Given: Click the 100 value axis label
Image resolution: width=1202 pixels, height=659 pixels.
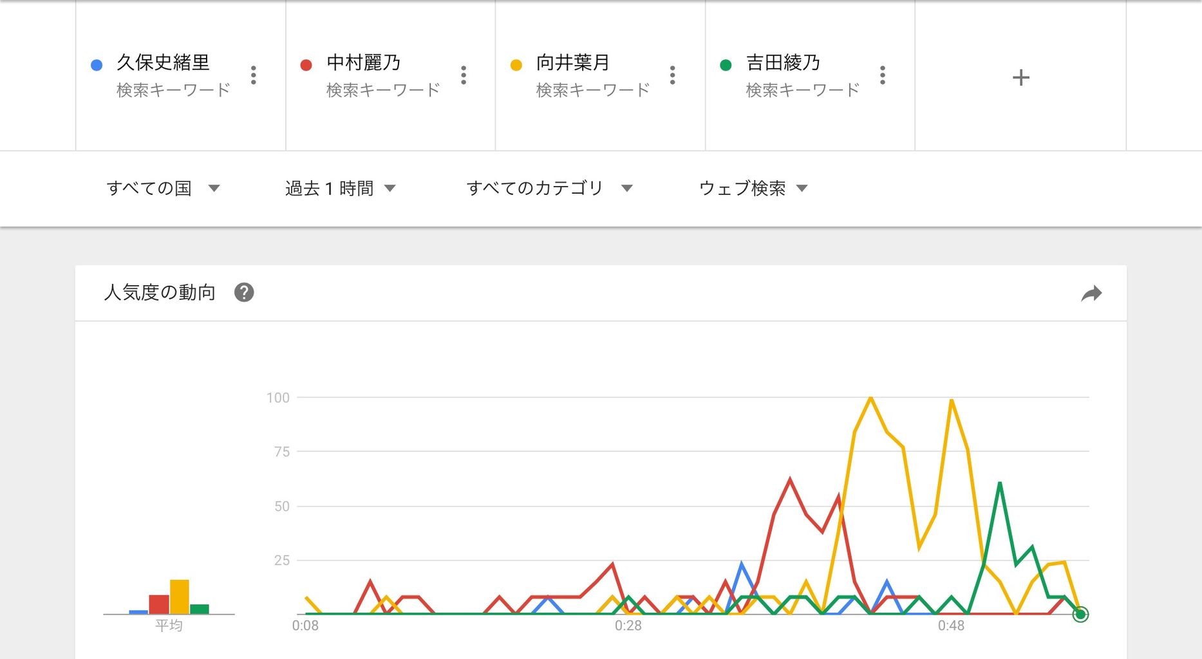Looking at the screenshot, I should tap(278, 398).
